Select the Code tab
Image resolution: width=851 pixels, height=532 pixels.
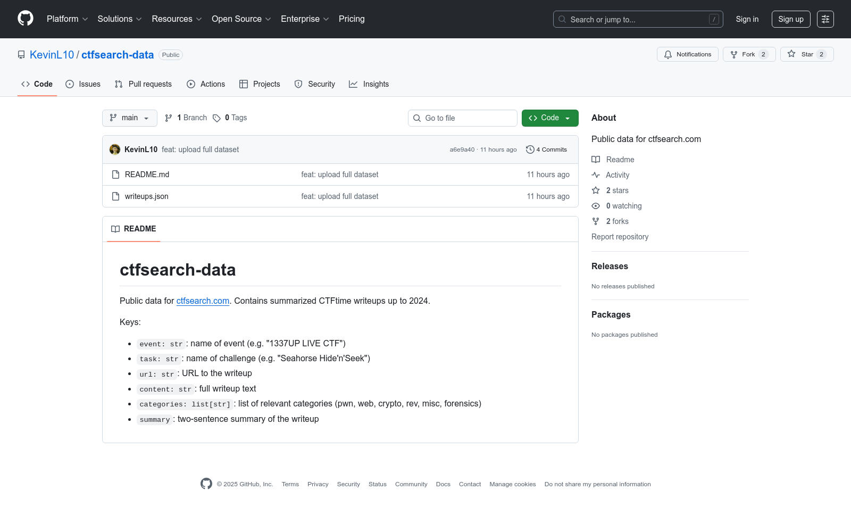point(37,84)
